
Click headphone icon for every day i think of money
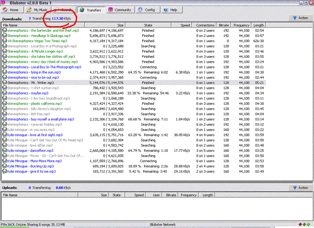tap(4, 61)
